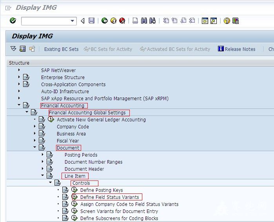Image resolution: width=274 pixels, height=222 pixels.
Task: Click the Customize Local Layout icon
Action: pos(236,21)
